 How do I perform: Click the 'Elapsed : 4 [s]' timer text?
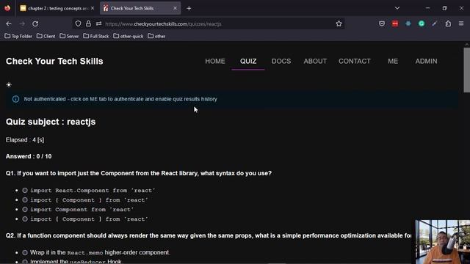[x=25, y=140]
